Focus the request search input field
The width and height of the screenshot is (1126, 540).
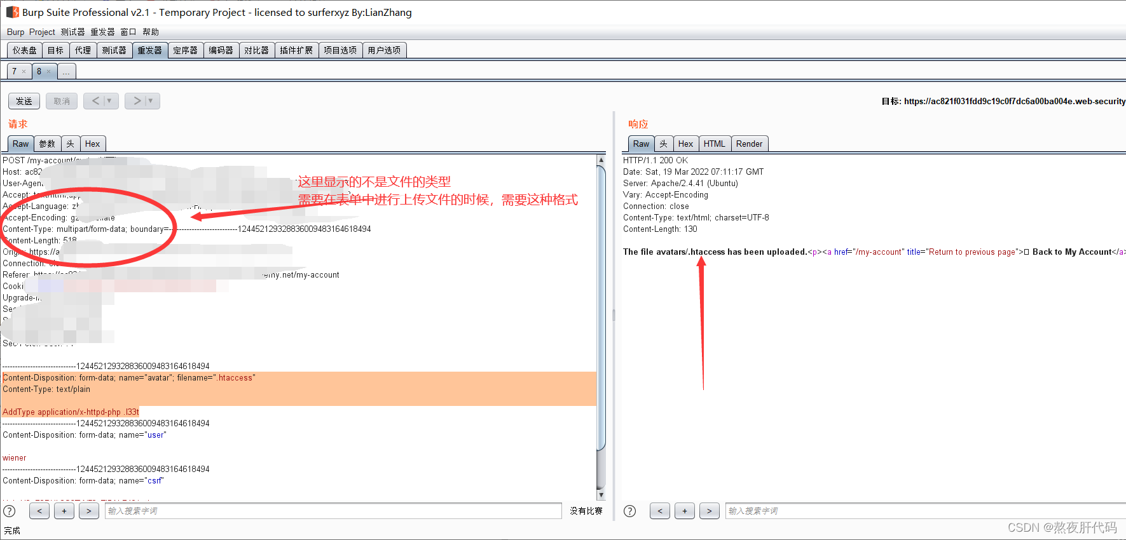[x=333, y=511]
